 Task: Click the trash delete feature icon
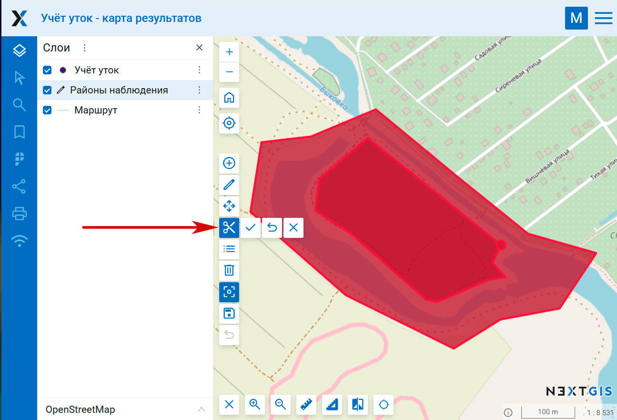pyautogui.click(x=229, y=270)
